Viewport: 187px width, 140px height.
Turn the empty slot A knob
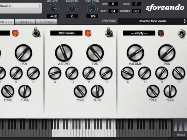click(x=128, y=73)
